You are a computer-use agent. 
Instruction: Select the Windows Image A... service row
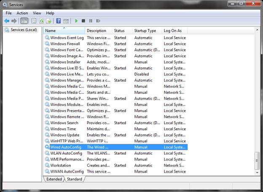[x=116, y=56]
